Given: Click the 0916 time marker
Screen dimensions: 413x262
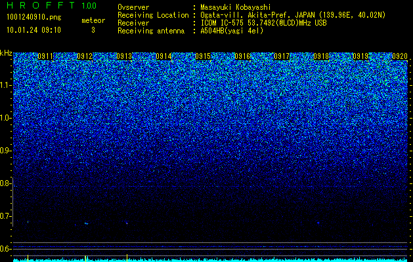Looking at the screenshot, I should [242, 56].
